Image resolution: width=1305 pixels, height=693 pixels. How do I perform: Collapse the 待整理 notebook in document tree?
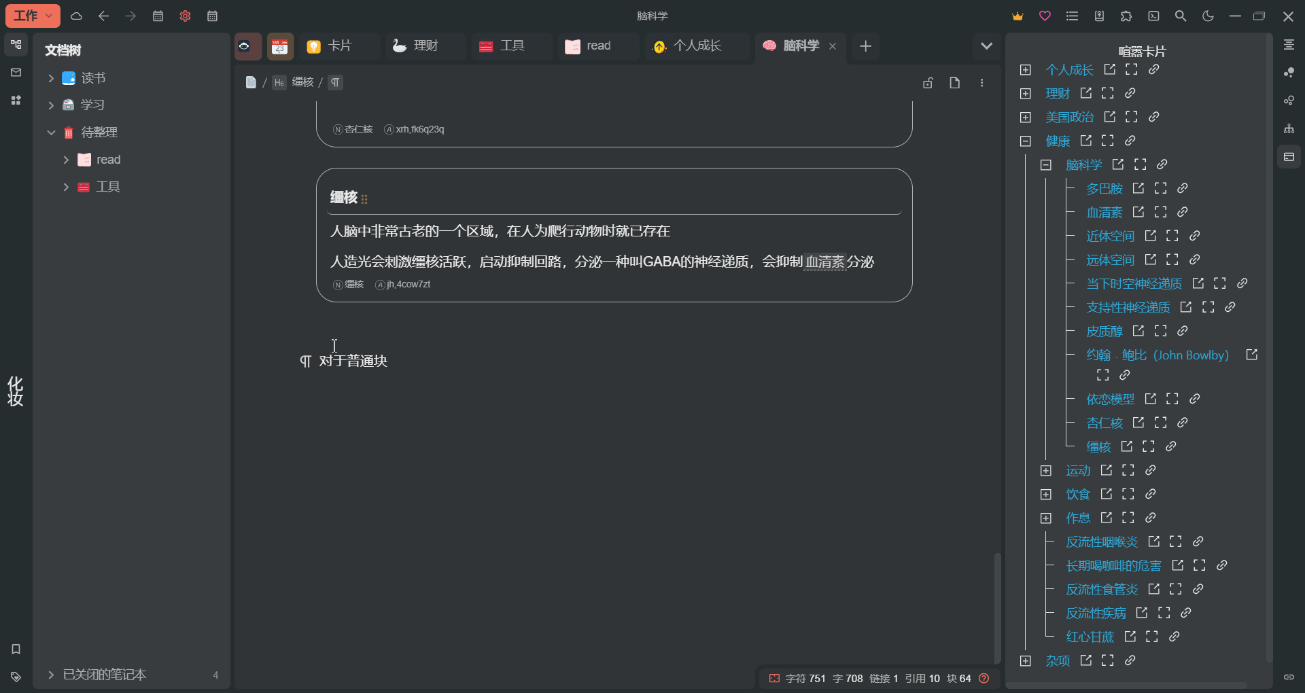click(x=51, y=132)
